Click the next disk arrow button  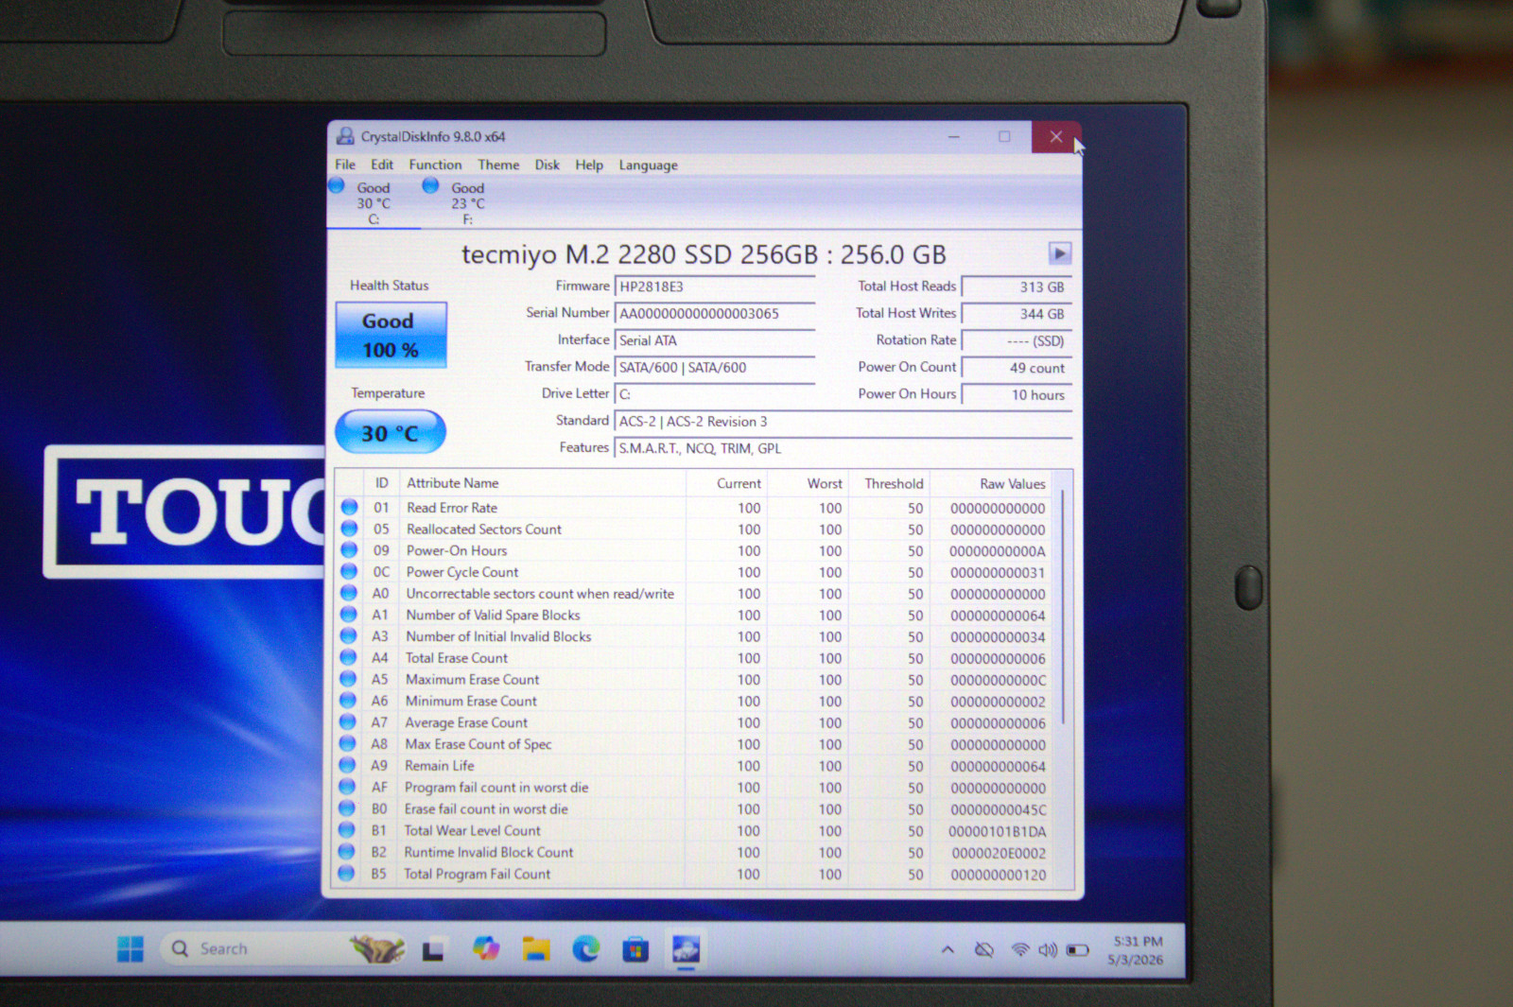pos(1059,253)
